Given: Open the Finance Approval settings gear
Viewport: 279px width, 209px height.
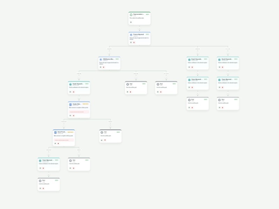Looking at the screenshot, I should pos(131,42).
